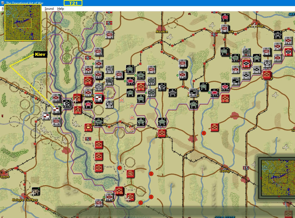Image resolution: width=295 pixels, height=218 pixels.
Task: Select the highlighted red counter marked 3-4
Action: [x=246, y=64]
